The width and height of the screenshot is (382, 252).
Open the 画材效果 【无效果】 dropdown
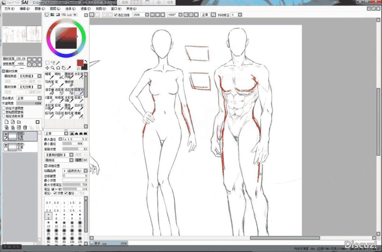pyautogui.click(x=30, y=87)
